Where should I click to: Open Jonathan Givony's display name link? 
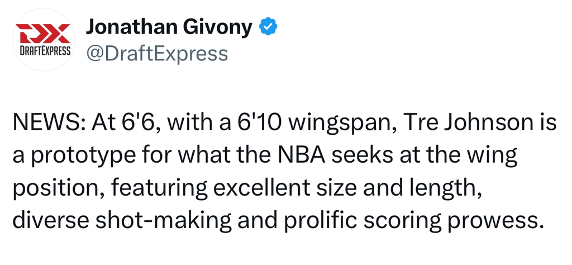pyautogui.click(x=169, y=27)
